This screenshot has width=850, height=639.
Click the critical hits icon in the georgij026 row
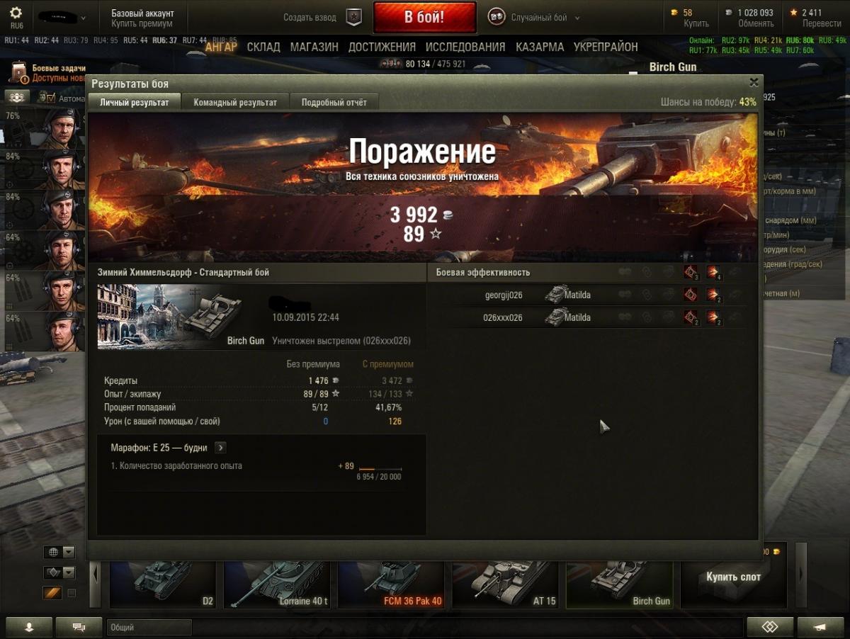tap(691, 295)
